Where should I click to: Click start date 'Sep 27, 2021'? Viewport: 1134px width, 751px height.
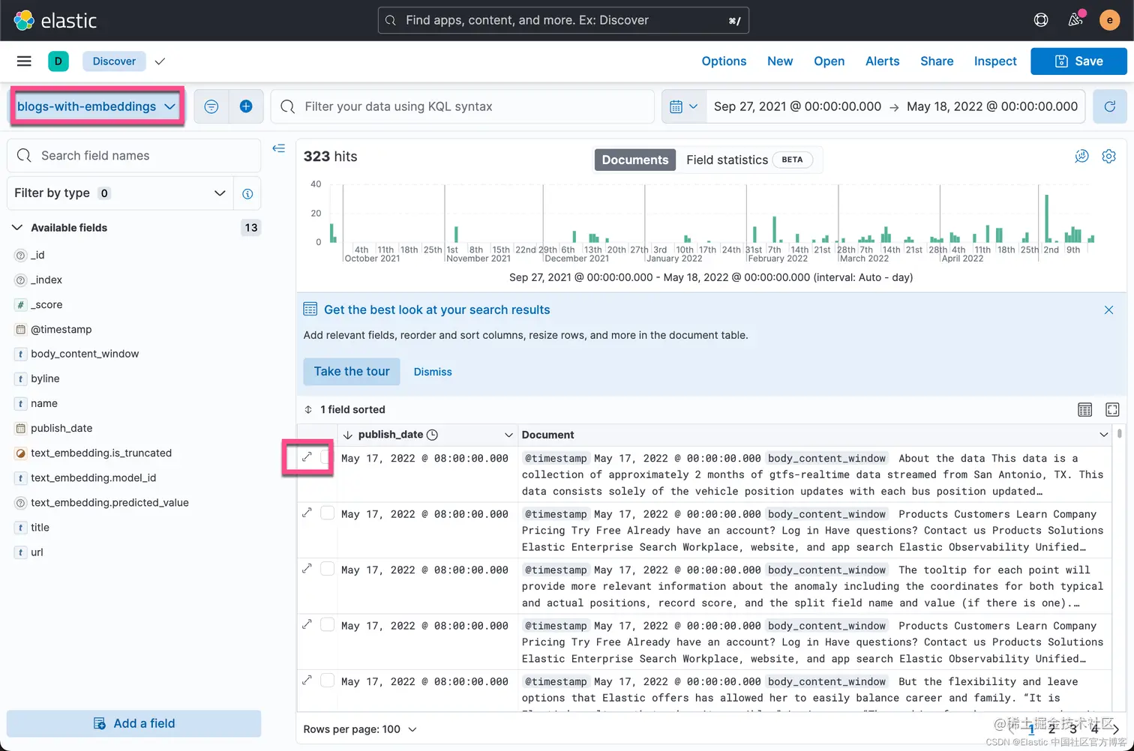tap(797, 106)
